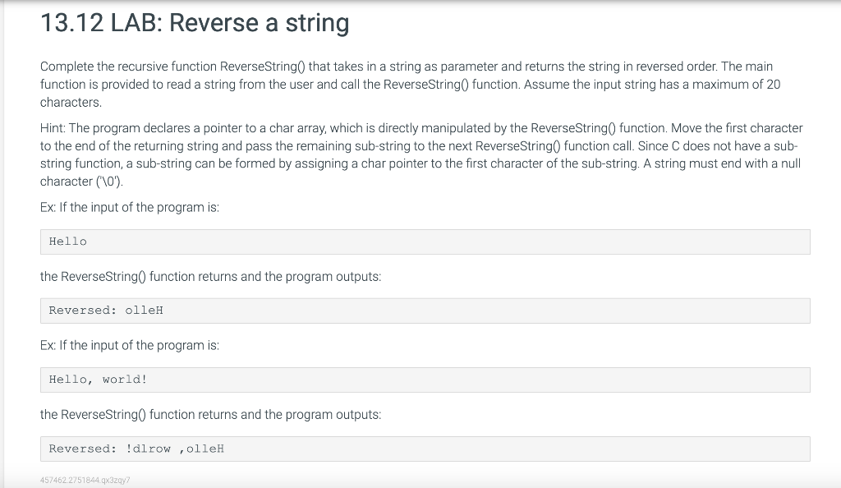Screen dimensions: 841x488
Task: Click the Reversed: olleH output box
Action: (425, 311)
